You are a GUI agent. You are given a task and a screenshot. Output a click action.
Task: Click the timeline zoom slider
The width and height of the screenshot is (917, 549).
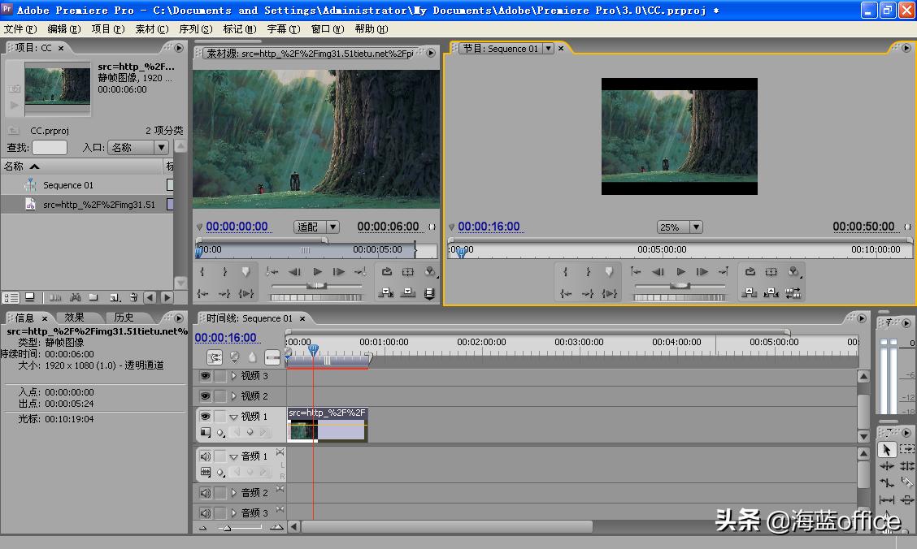(x=228, y=527)
